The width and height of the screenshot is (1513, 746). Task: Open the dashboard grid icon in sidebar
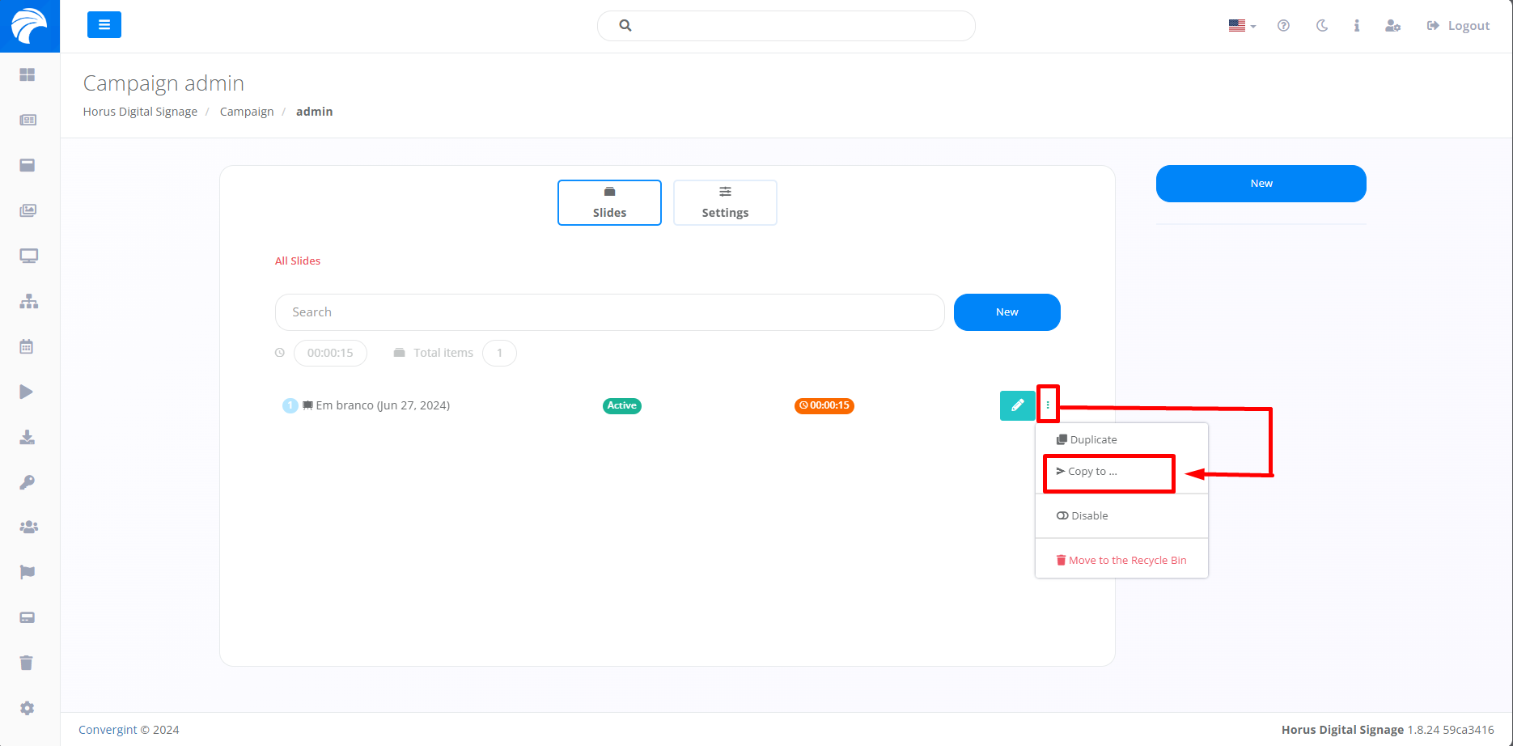[28, 74]
